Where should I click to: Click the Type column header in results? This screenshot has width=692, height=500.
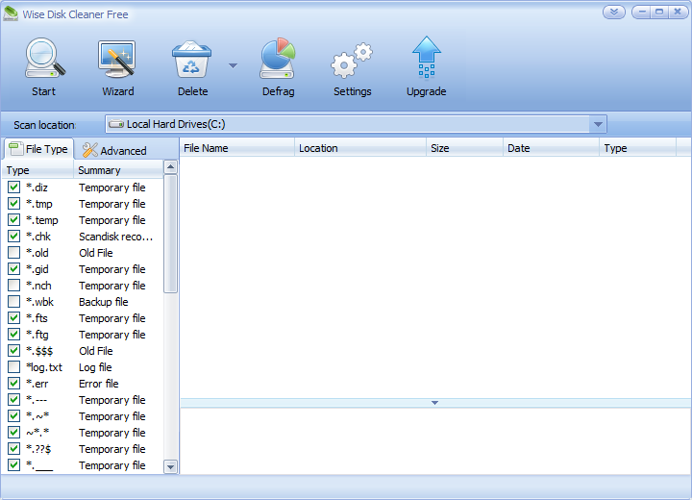(638, 148)
